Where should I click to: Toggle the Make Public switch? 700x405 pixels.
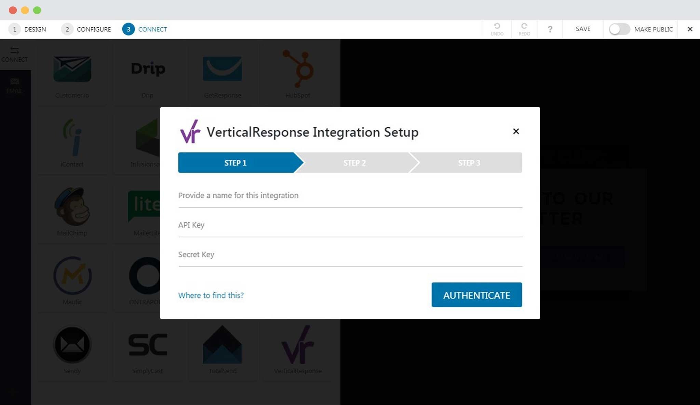pyautogui.click(x=619, y=29)
